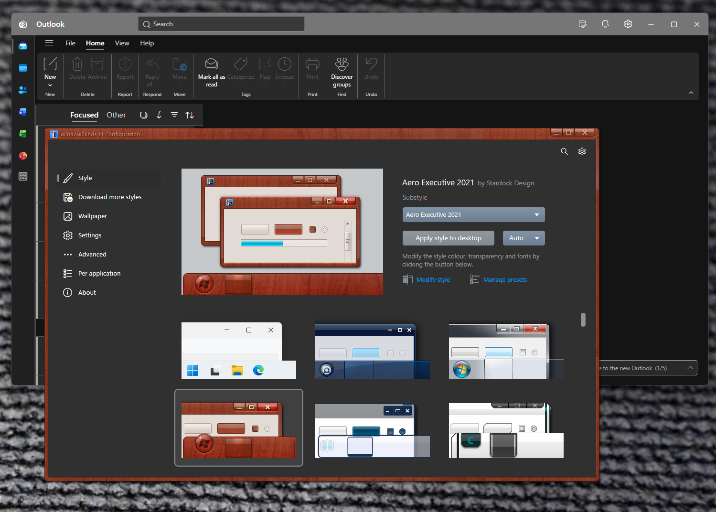Open People contacts icon in sidebar

click(23, 90)
